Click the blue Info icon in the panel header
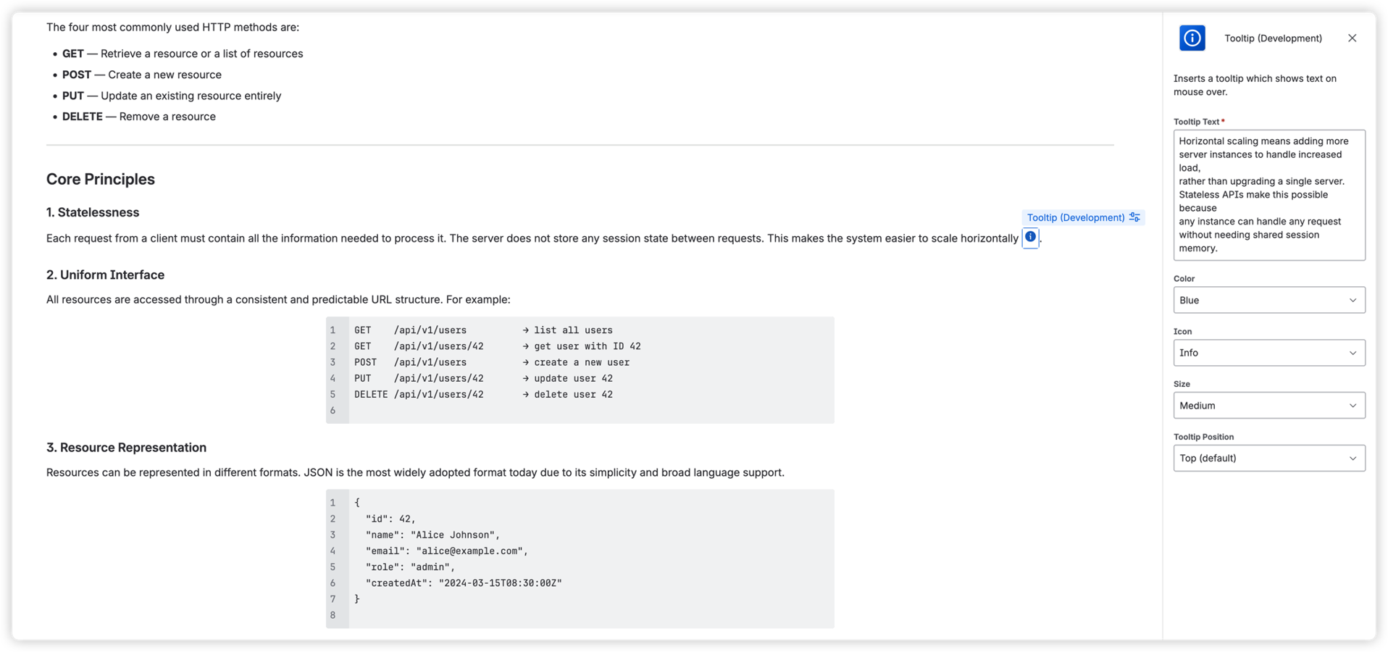The height and width of the screenshot is (652, 1388). (1192, 38)
